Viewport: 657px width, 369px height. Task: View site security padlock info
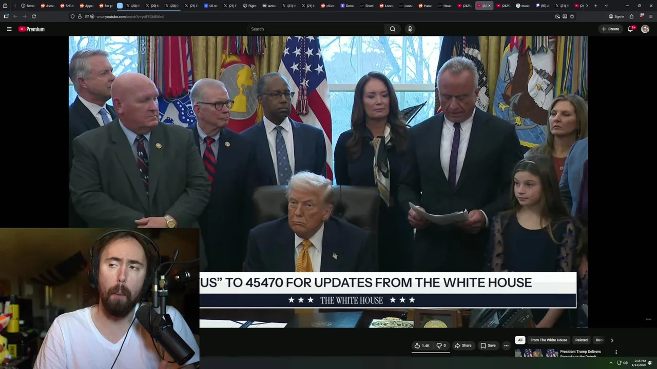[80, 16]
